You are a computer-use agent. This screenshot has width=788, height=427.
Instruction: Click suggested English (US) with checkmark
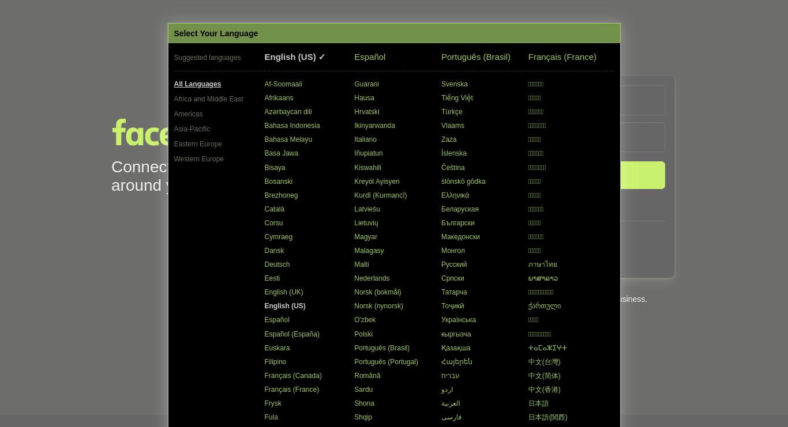click(295, 57)
